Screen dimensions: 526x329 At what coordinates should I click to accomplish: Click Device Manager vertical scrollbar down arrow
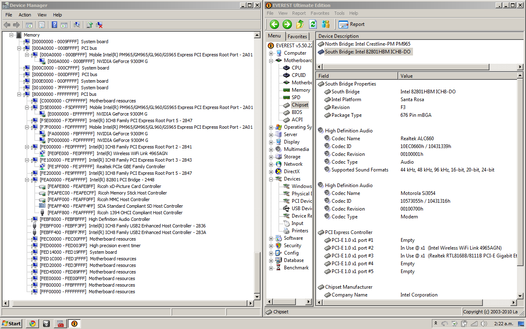pyautogui.click(x=257, y=296)
